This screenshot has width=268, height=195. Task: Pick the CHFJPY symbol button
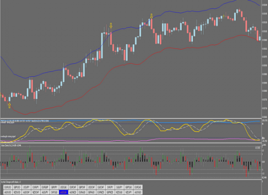110,187
